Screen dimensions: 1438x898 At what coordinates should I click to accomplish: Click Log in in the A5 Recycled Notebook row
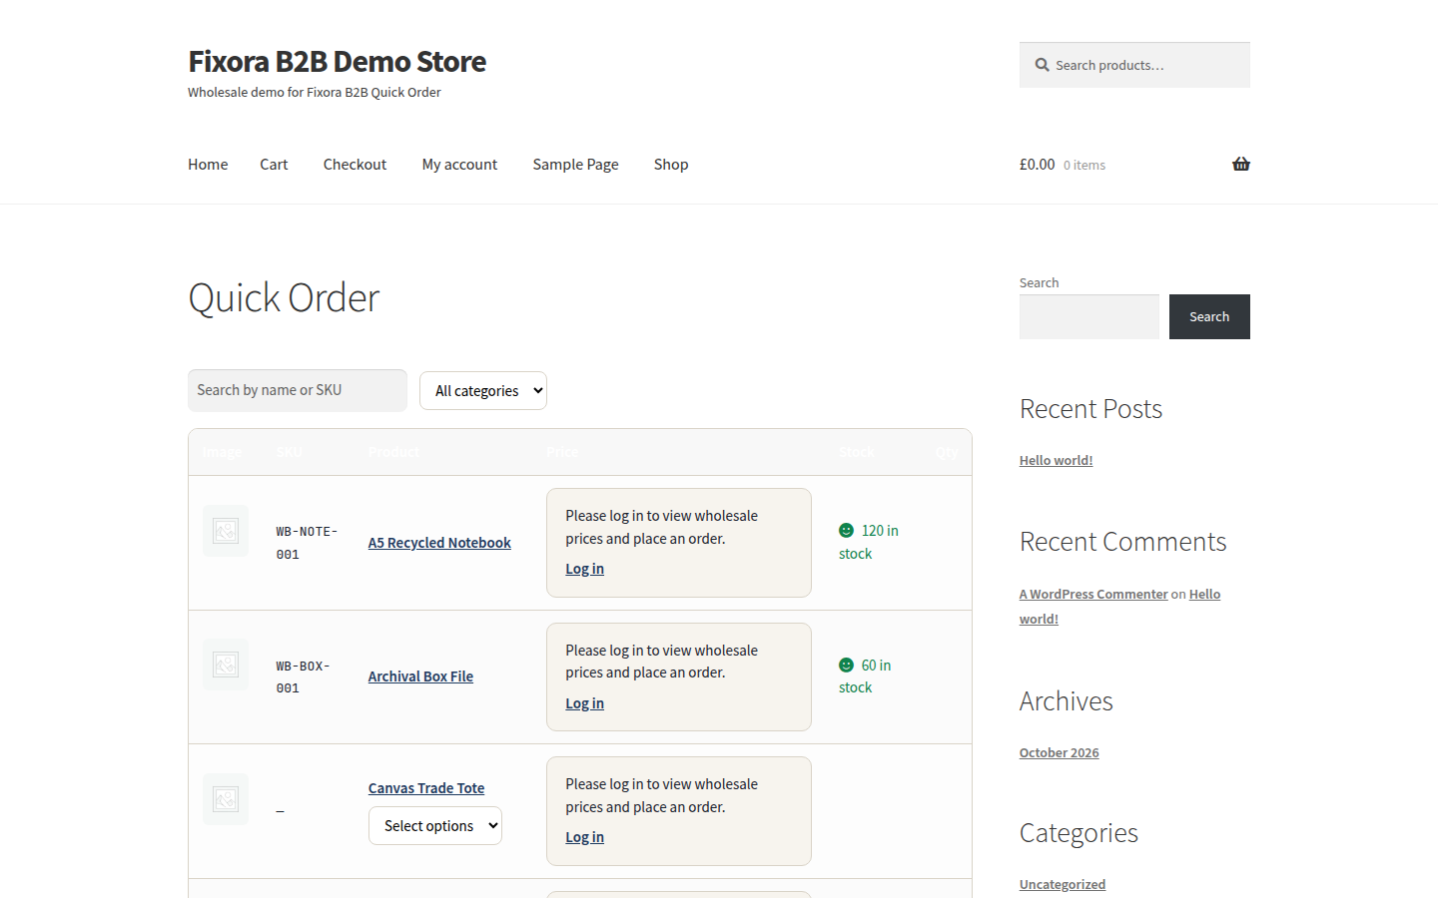584,569
